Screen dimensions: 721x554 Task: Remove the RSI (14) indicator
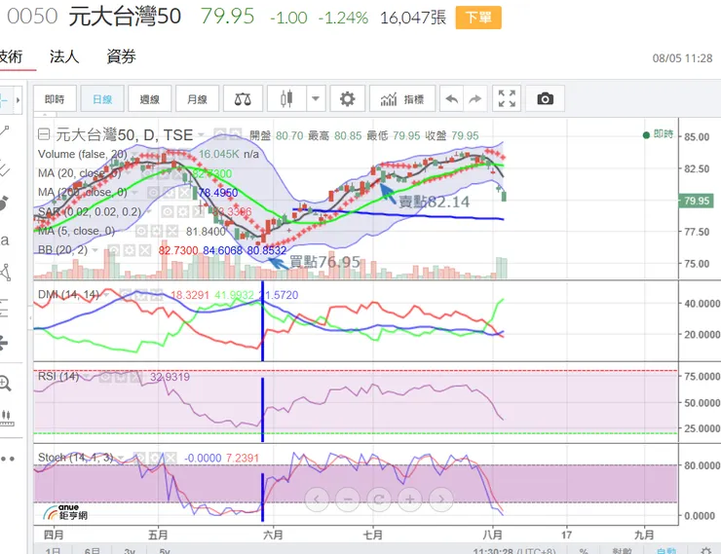coord(135,377)
